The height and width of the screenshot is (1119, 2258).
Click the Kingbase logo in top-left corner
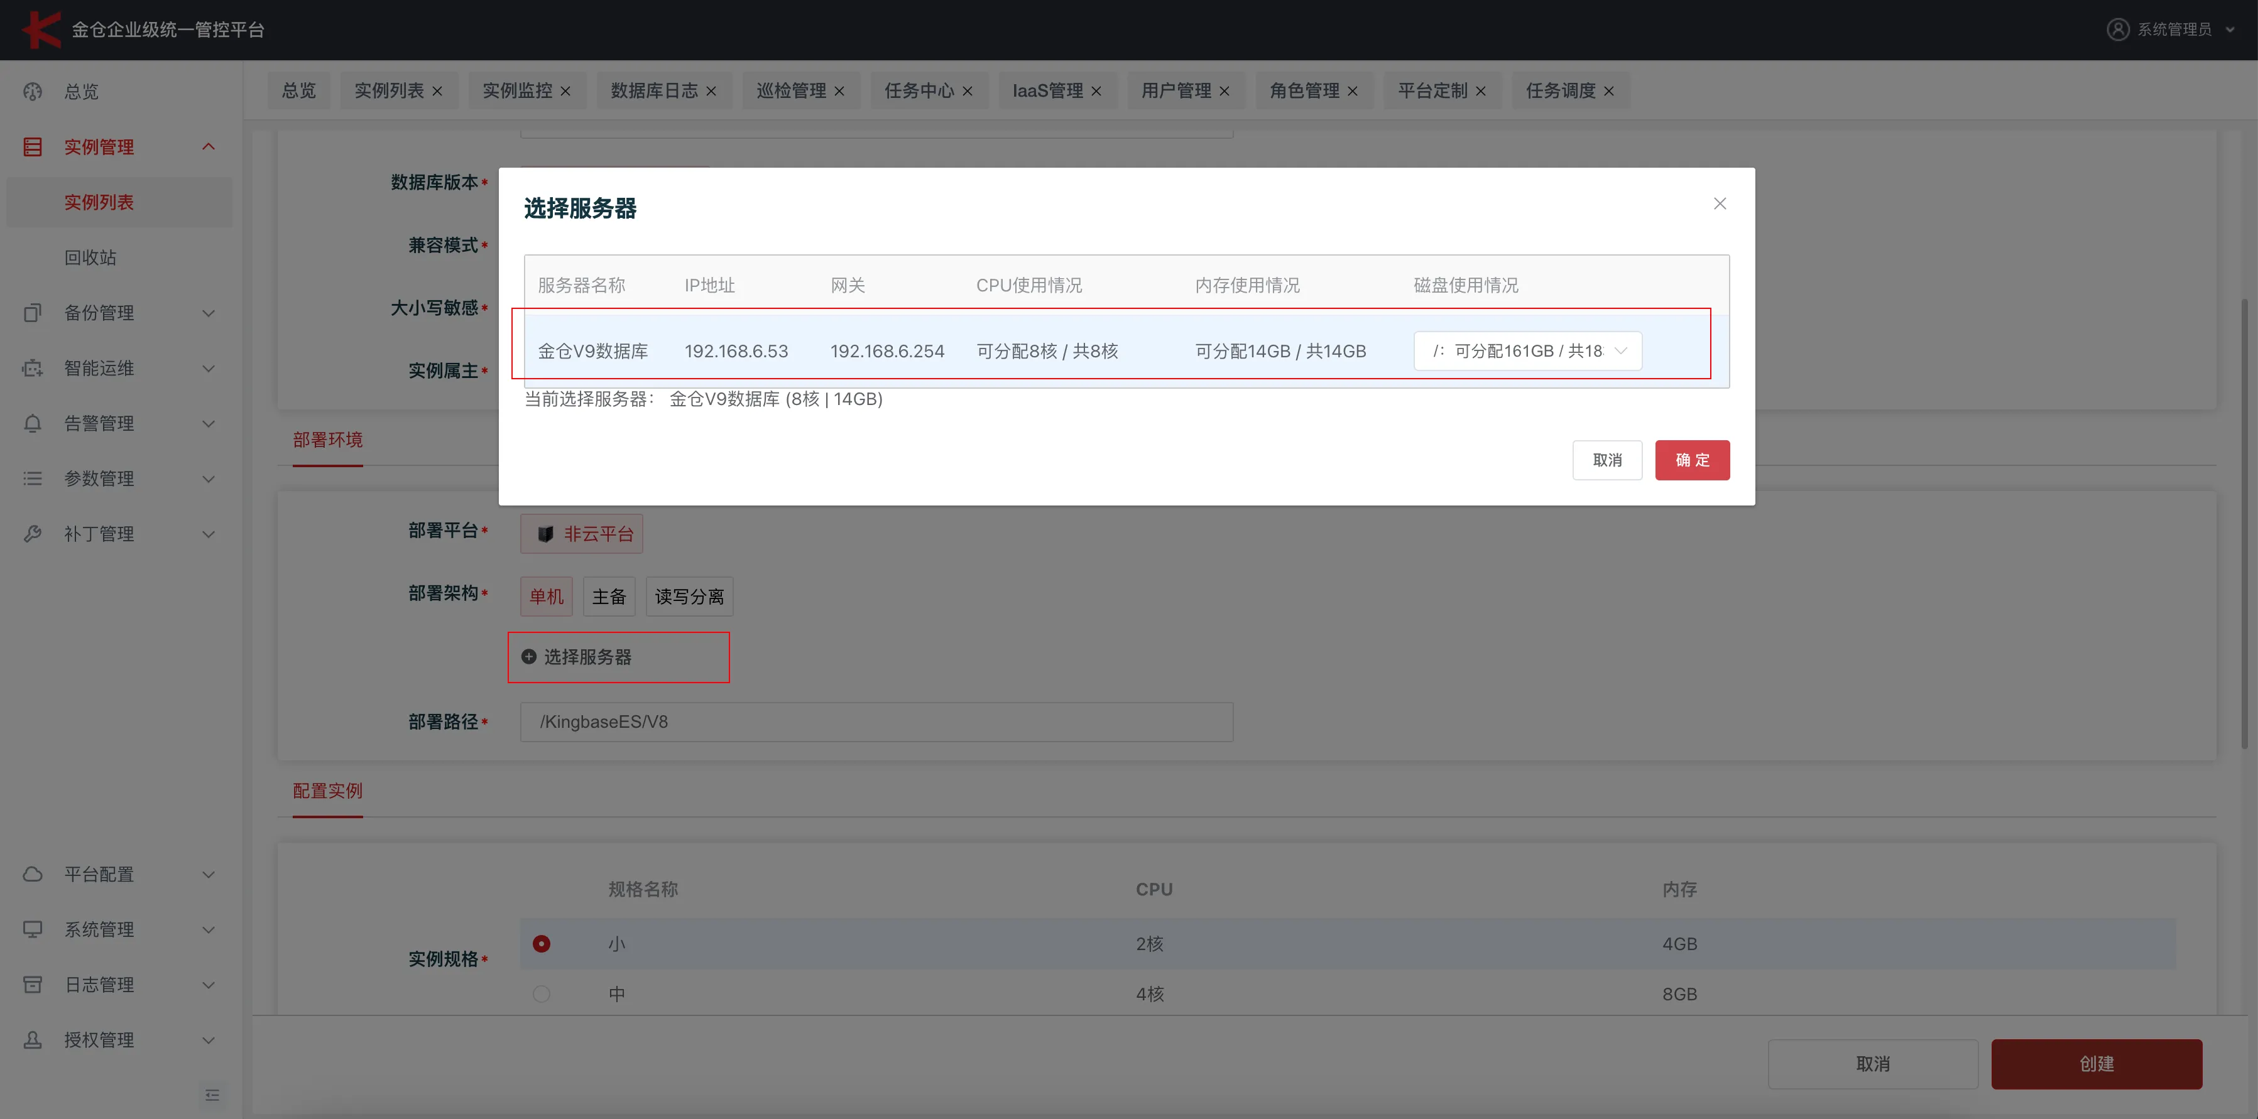click(41, 29)
